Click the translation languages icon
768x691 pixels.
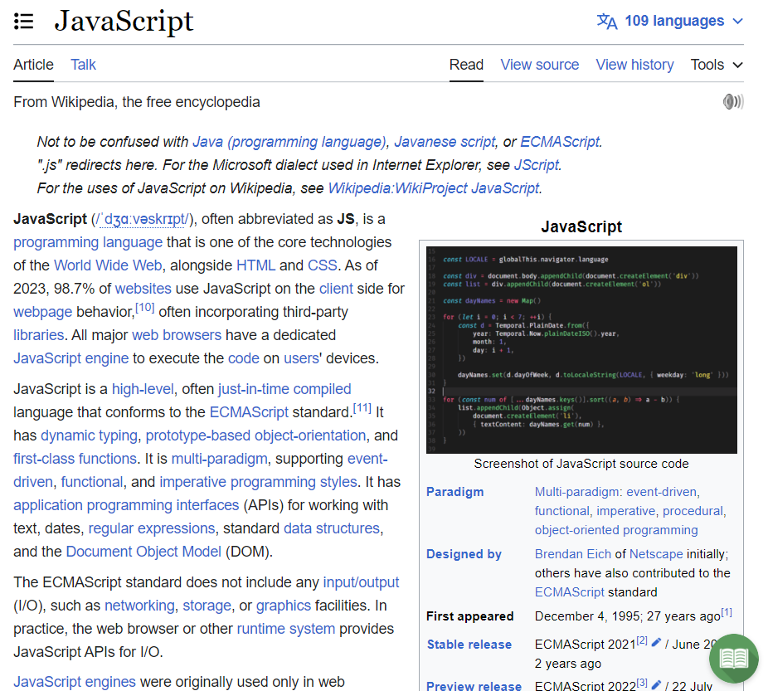point(607,21)
